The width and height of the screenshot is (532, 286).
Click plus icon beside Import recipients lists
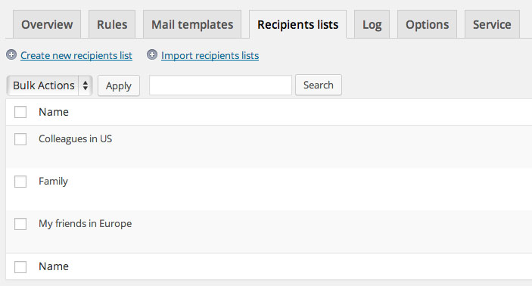[152, 54]
